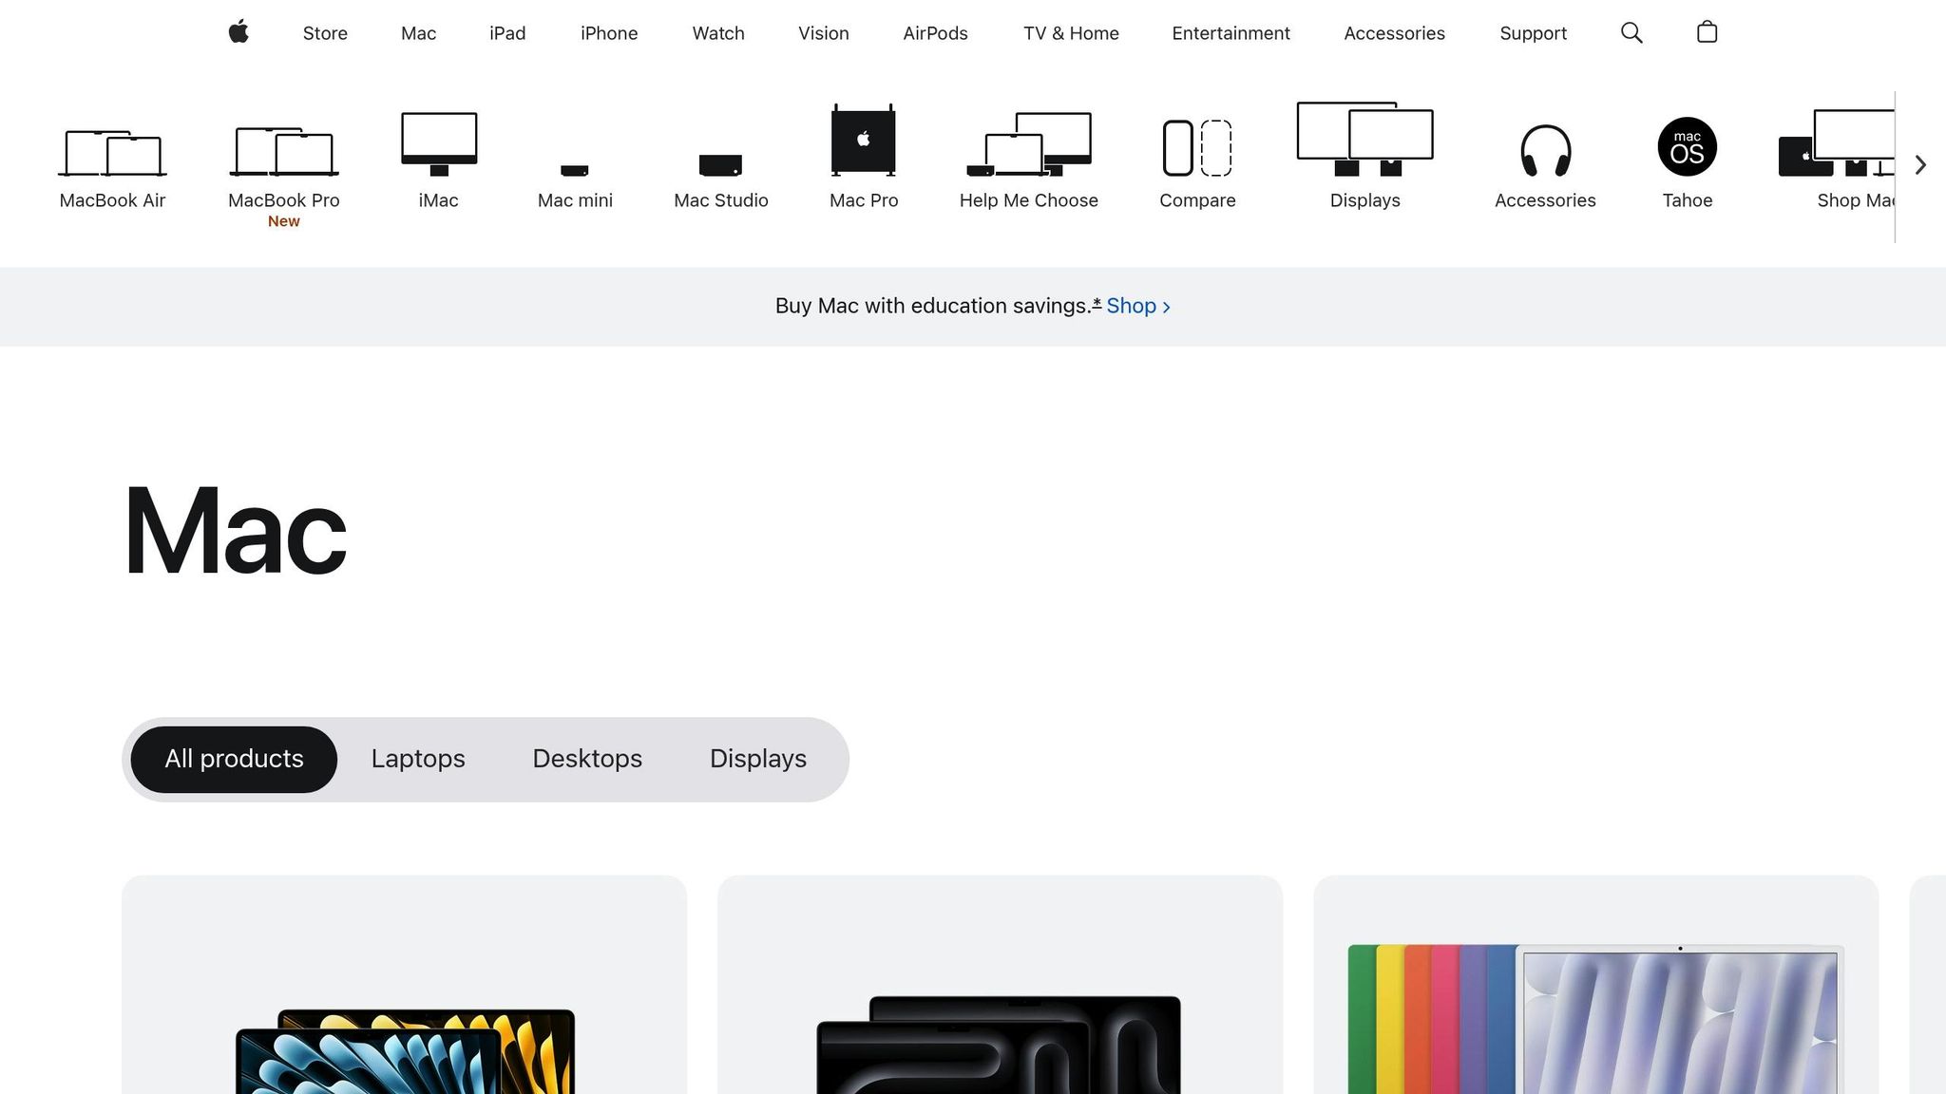Choose the Mac mini icon
The width and height of the screenshot is (1946, 1094).
(x=575, y=171)
